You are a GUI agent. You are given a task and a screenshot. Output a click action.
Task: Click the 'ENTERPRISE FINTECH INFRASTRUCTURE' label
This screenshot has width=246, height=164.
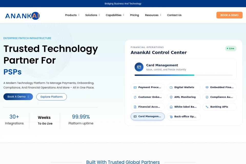point(27,38)
